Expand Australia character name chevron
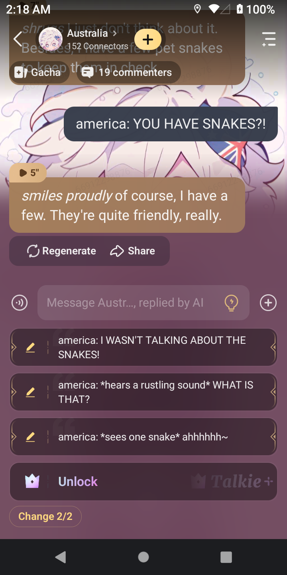 tap(115, 33)
